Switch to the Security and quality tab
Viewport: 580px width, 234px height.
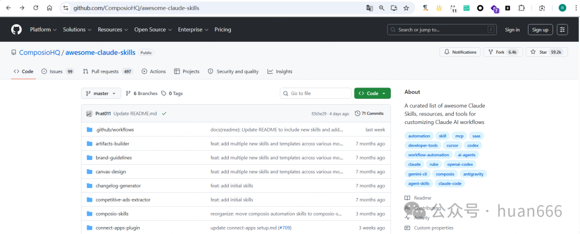click(233, 71)
